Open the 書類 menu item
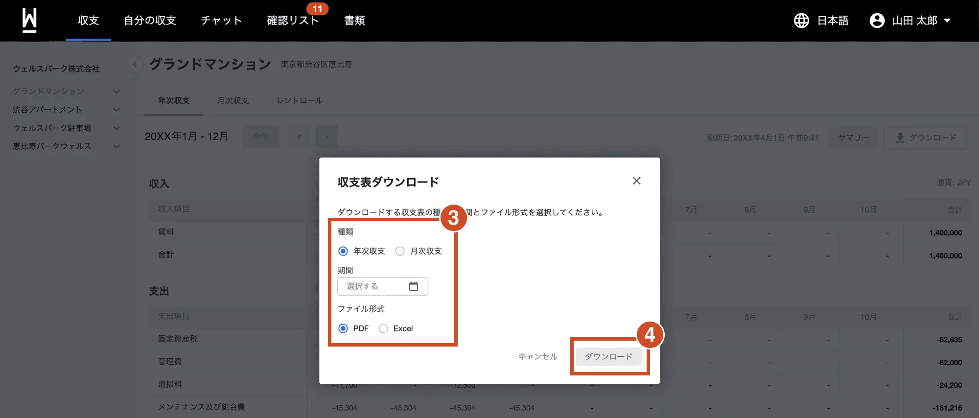The height and width of the screenshot is (418, 979). click(x=354, y=21)
